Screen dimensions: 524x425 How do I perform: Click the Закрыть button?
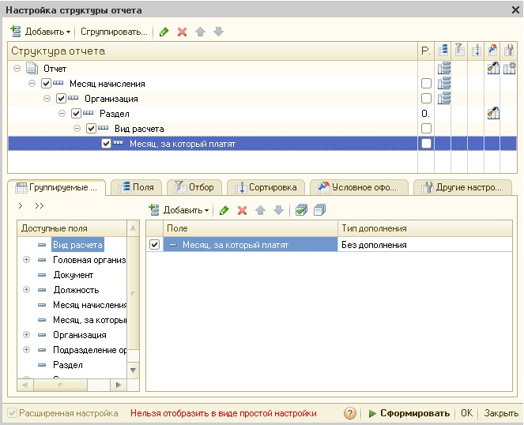(501, 413)
